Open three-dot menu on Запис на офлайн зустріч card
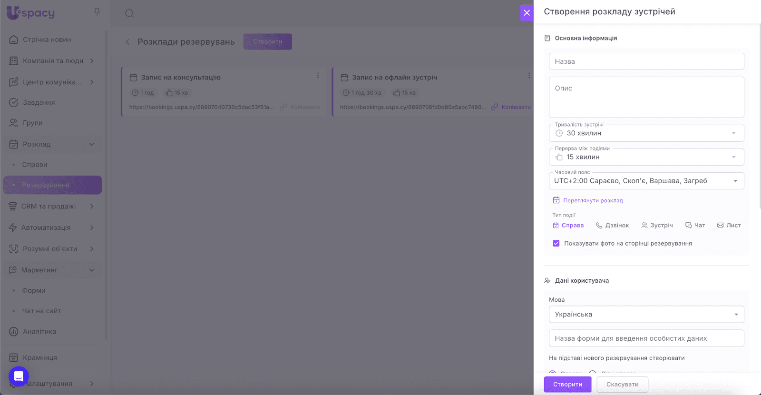The image size is (761, 395). (x=529, y=76)
